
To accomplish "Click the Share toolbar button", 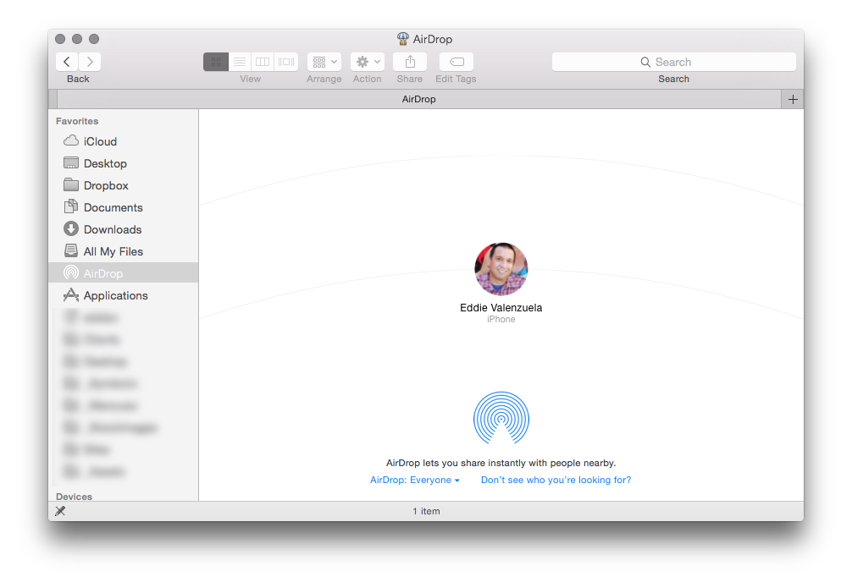I will pos(410,62).
